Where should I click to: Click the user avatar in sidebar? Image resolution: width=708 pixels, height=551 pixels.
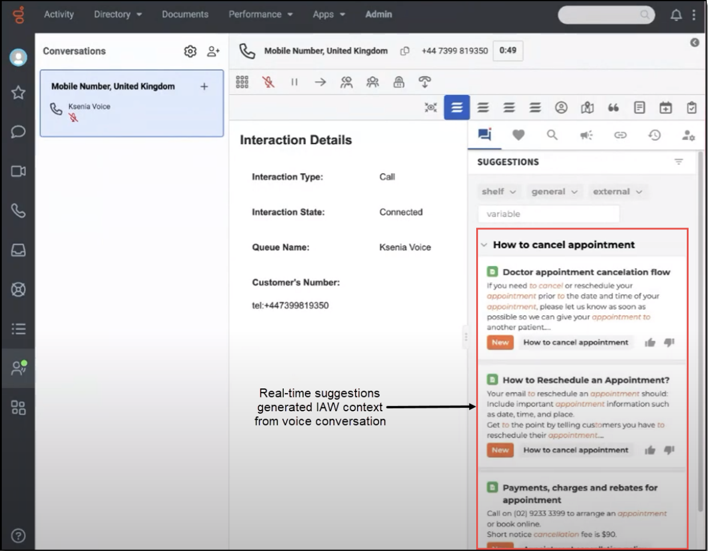tap(18, 57)
